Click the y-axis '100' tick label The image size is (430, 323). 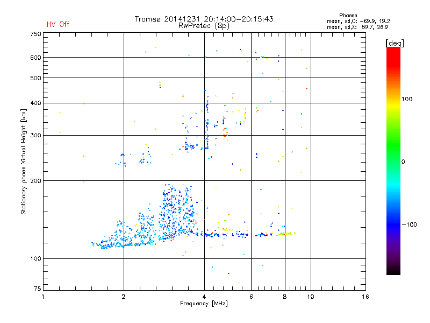[35, 259]
